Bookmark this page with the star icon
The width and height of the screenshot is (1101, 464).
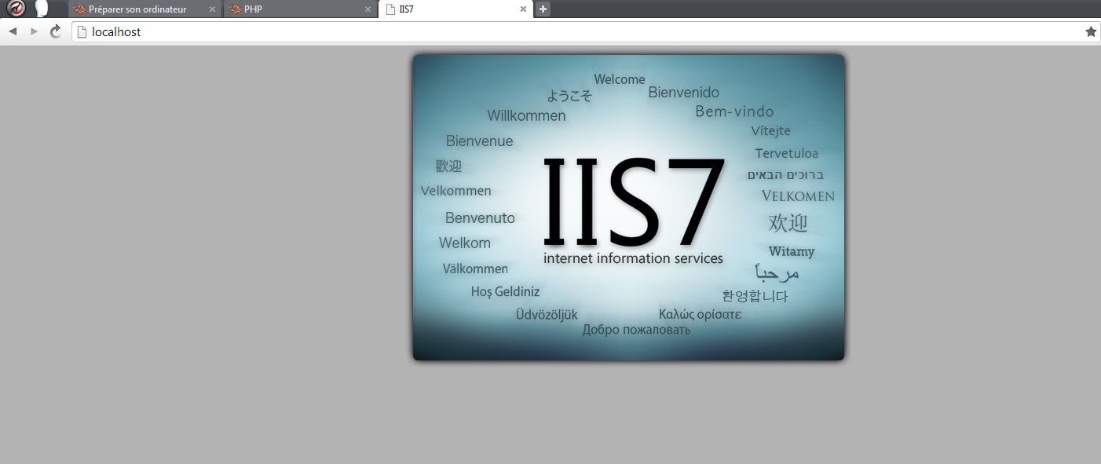pyautogui.click(x=1090, y=32)
